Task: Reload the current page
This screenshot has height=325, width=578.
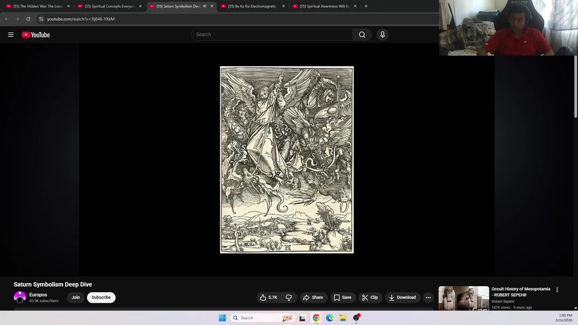Action: (28, 19)
